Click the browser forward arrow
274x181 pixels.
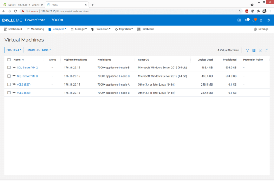(9, 11)
